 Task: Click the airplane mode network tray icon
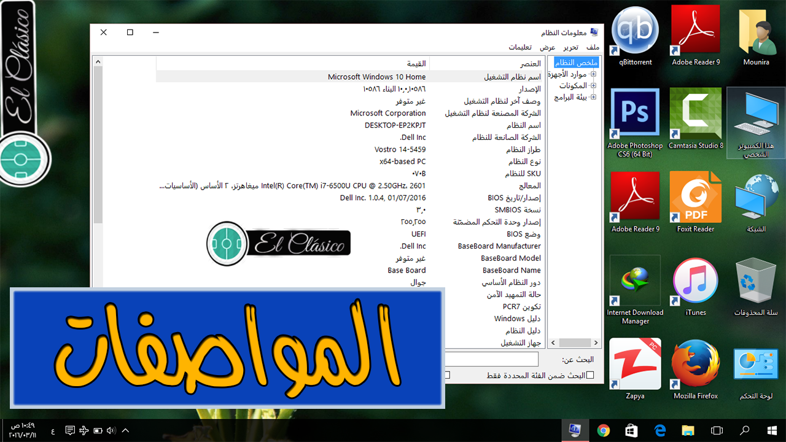[x=84, y=431]
